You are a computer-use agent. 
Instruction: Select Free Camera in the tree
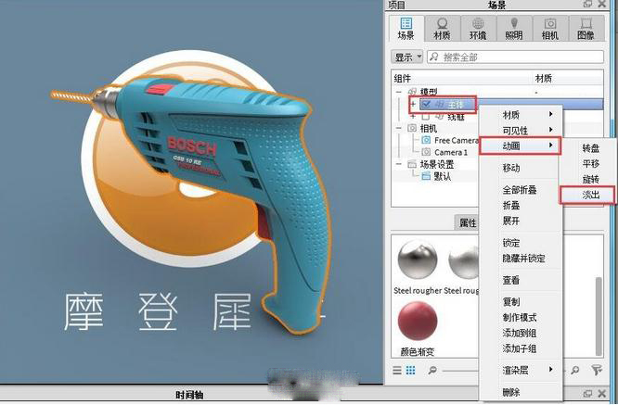coord(456,140)
